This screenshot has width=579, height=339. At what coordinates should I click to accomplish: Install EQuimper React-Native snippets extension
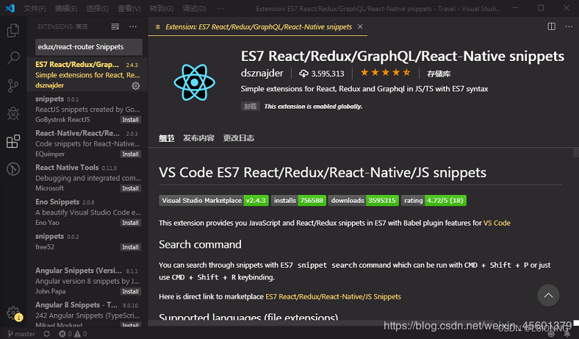(x=130, y=154)
